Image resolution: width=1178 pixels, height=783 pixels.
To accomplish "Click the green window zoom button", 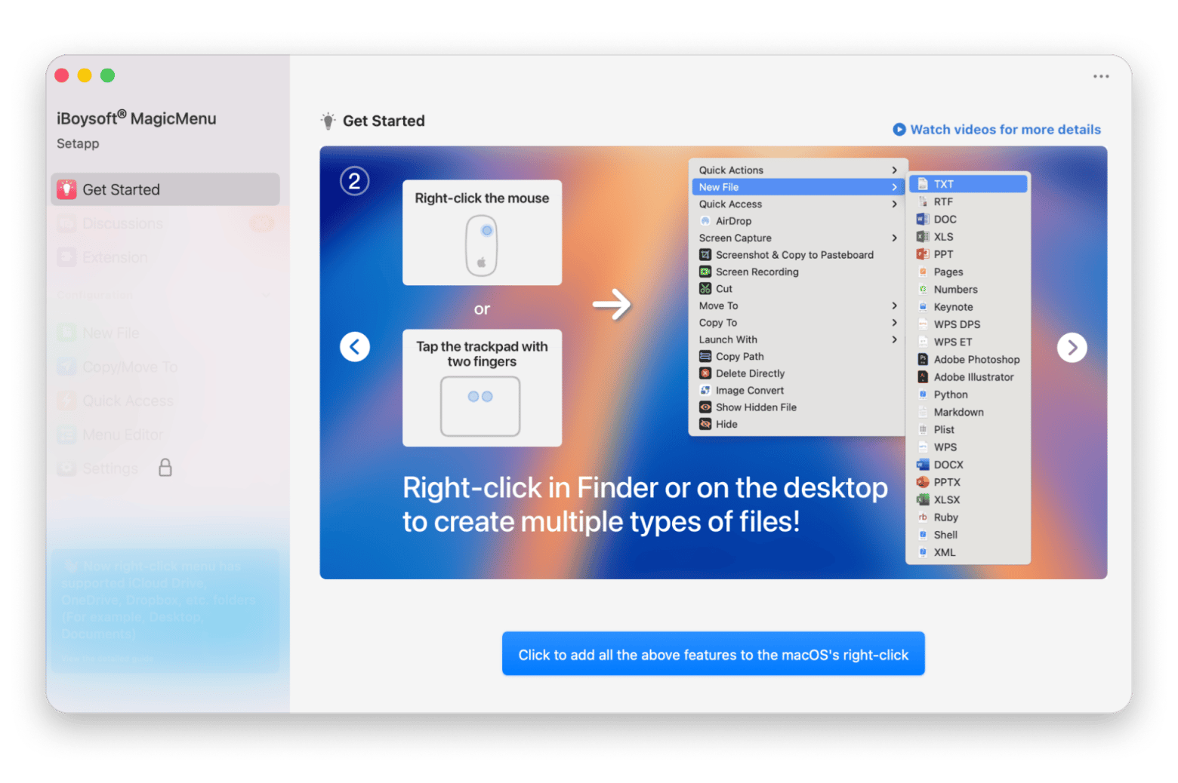I will [x=108, y=75].
